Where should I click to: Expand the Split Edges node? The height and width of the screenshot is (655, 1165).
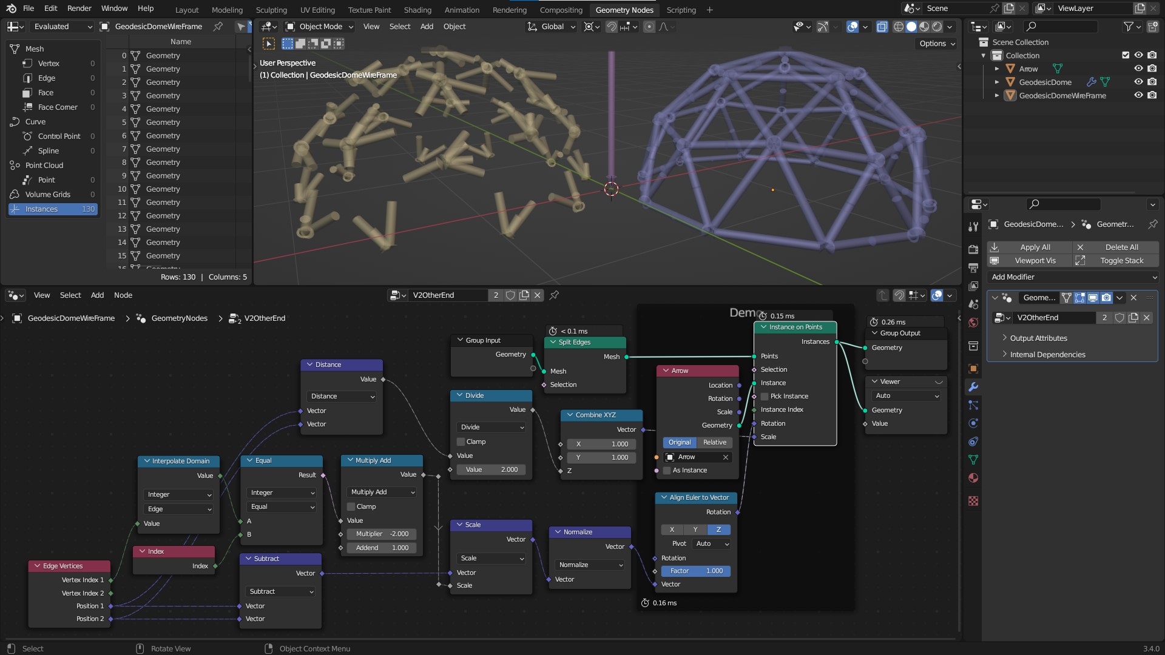[554, 341]
